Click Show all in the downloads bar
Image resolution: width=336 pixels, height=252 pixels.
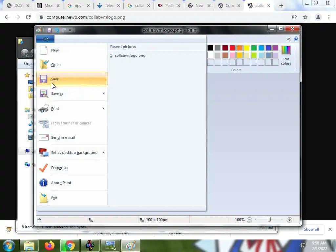click(311, 229)
